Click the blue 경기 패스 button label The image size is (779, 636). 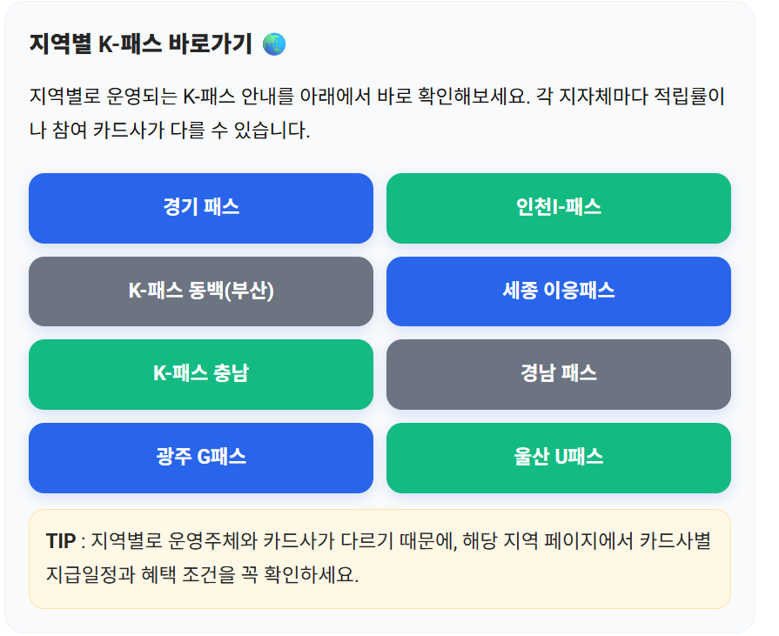201,209
